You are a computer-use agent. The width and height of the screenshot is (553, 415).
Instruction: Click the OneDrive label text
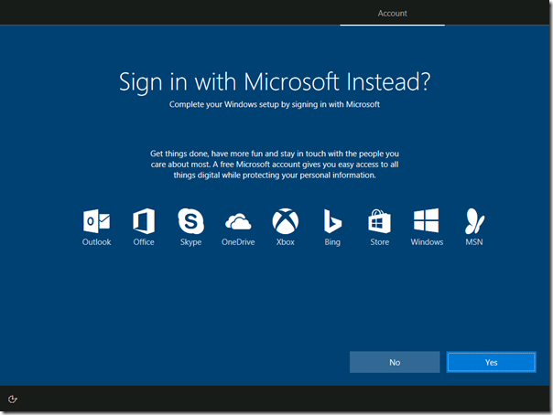click(x=238, y=242)
